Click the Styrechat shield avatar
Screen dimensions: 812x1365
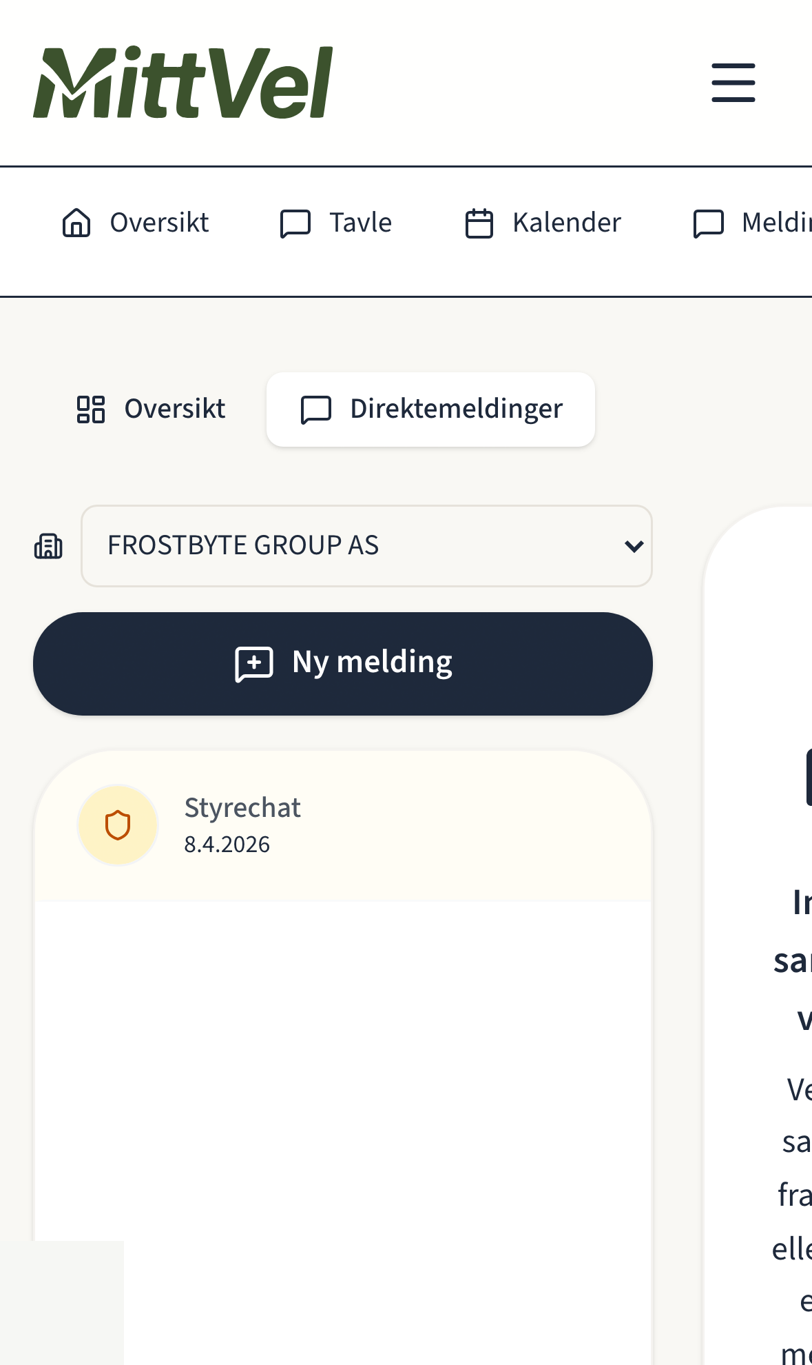click(118, 825)
